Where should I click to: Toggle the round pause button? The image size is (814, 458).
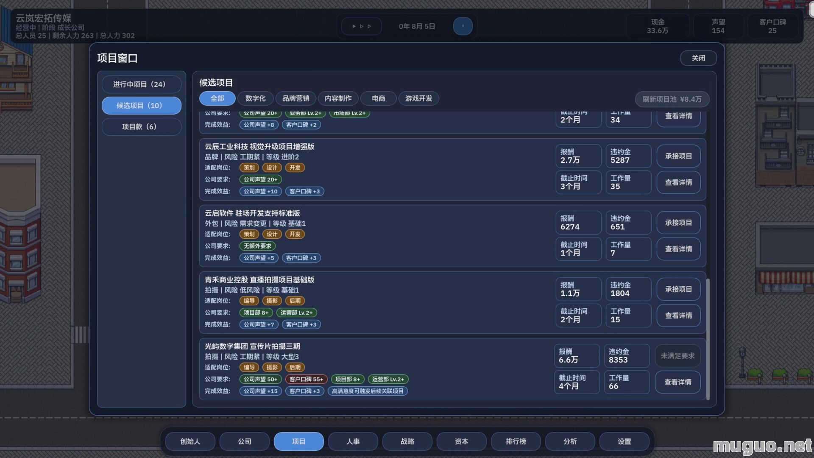point(463,26)
